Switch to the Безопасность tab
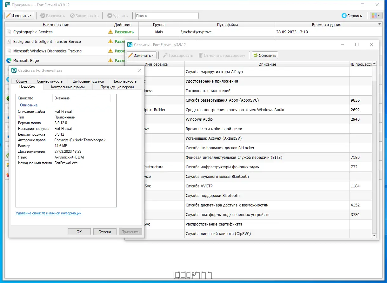This screenshot has height=283, width=387. (125, 81)
